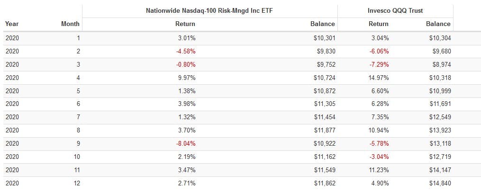Select the month 12 cell
This screenshot has width=481, height=193.
point(77,183)
